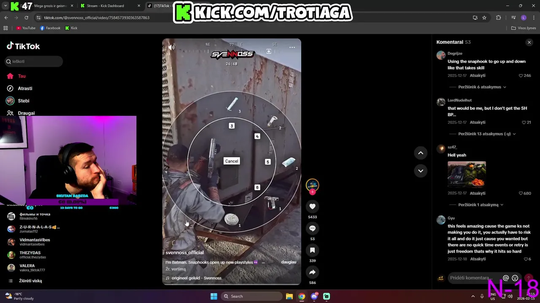
Task: Open the Chrome profile avatar
Action: 524,18
